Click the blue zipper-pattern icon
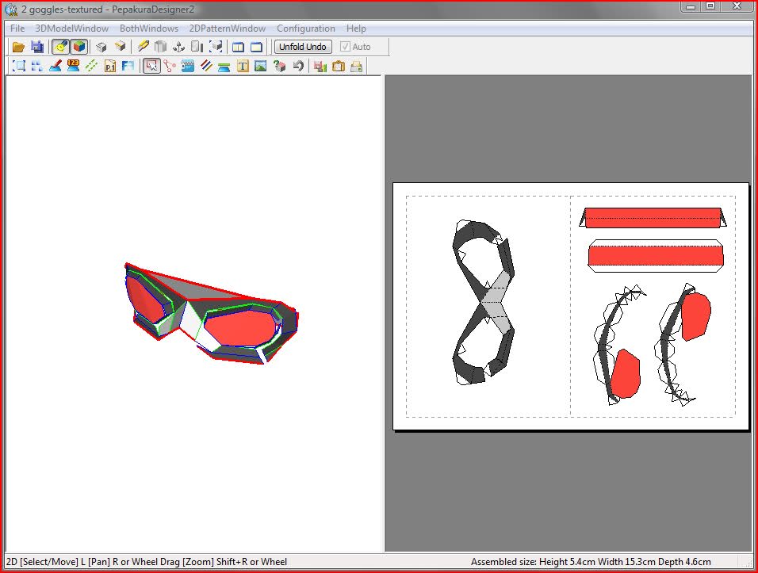Viewport: 758px width, 573px height. point(188,66)
